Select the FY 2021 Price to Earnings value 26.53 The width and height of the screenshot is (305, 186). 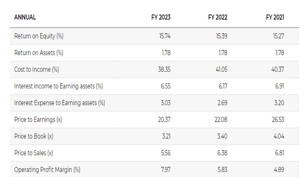pyautogui.click(x=279, y=120)
